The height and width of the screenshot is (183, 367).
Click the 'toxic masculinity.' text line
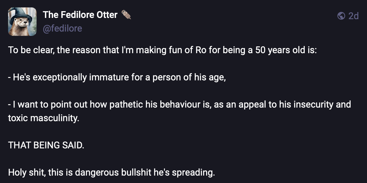(43, 118)
